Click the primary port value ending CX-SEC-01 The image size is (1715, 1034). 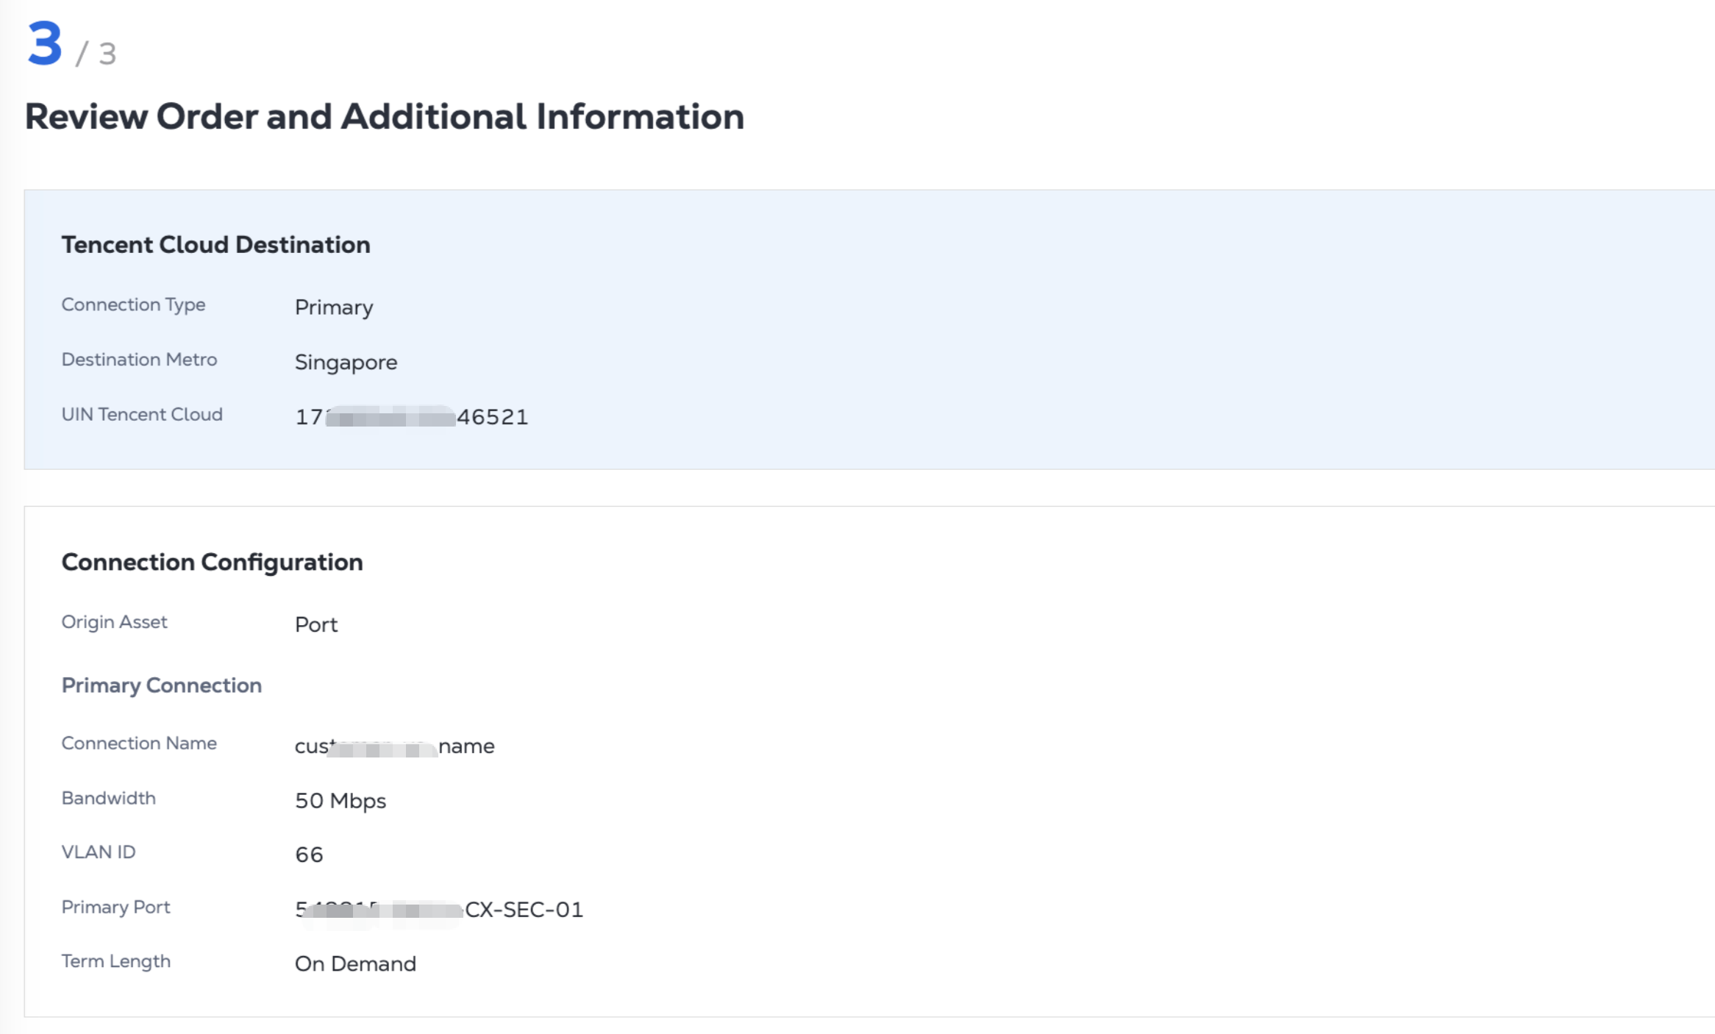(439, 910)
